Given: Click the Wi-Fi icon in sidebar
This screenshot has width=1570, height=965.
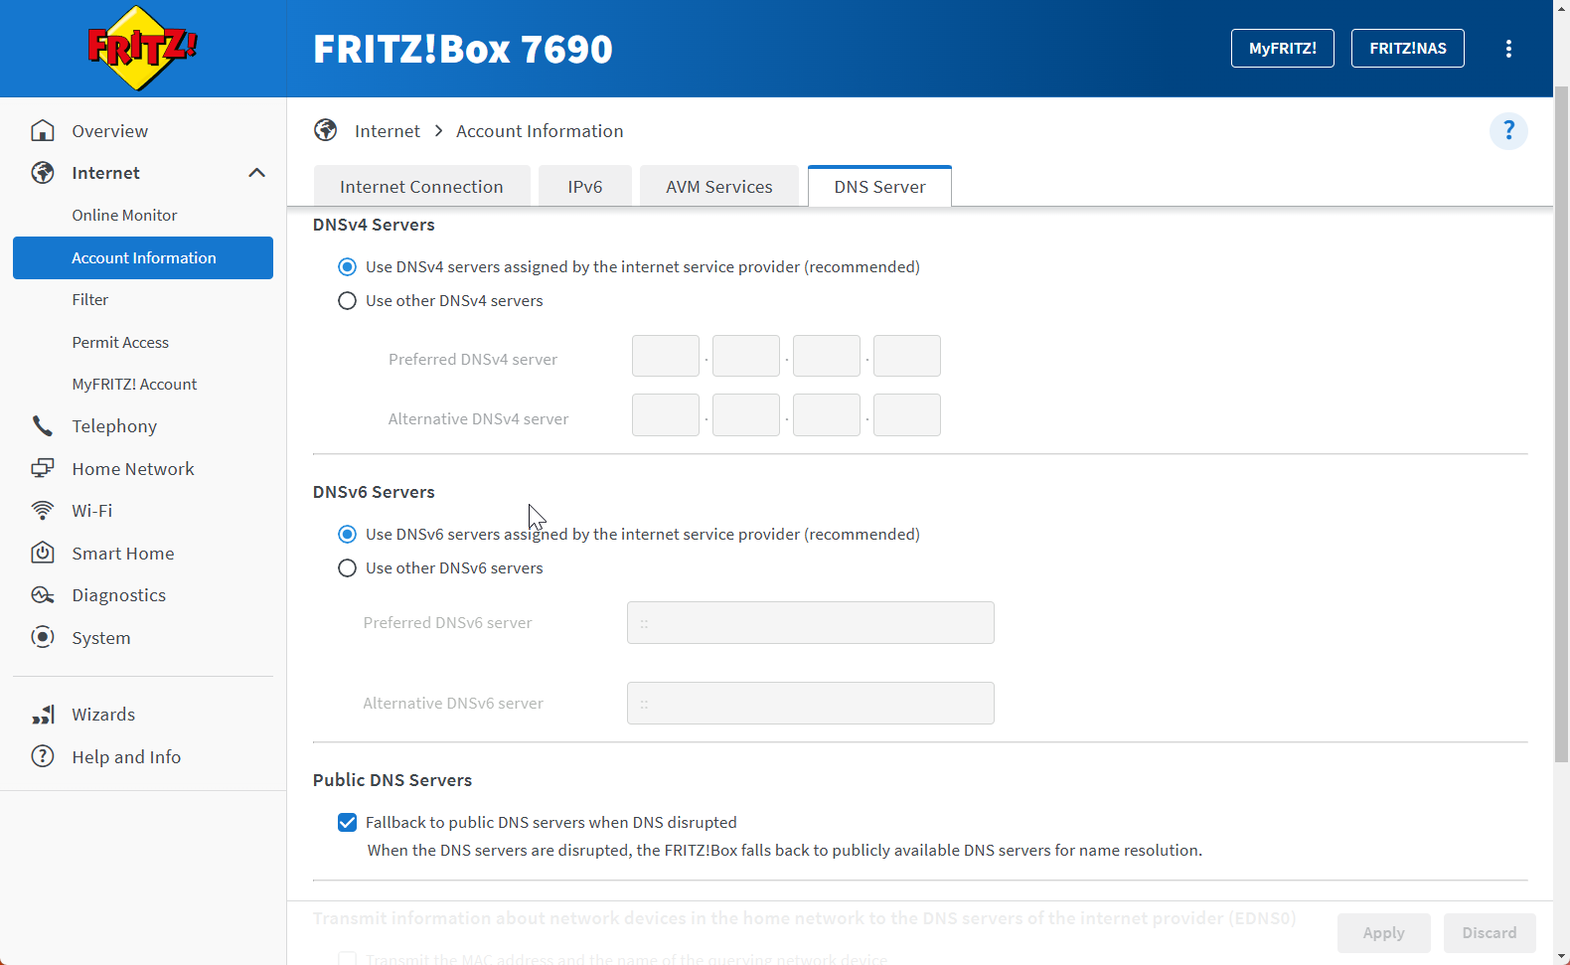Looking at the screenshot, I should click(42, 511).
